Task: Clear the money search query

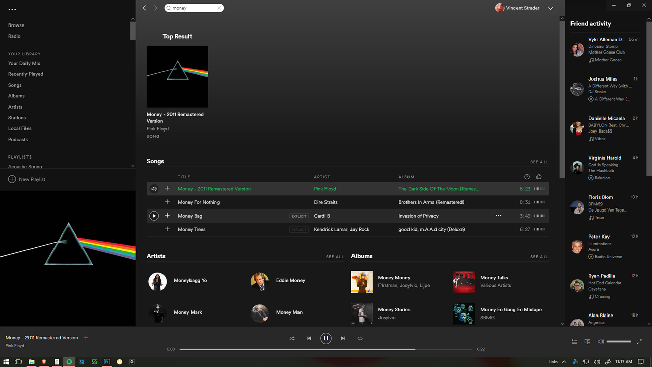Action: tap(219, 8)
